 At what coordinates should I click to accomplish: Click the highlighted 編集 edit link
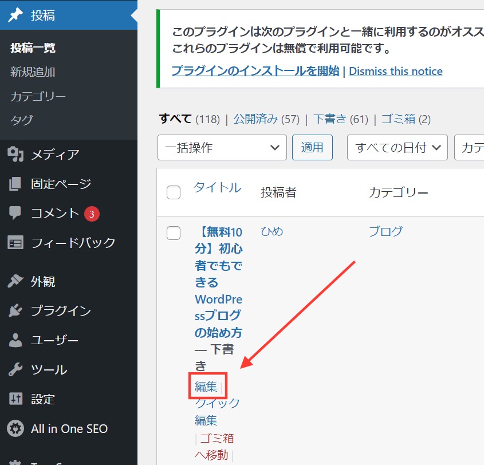pos(206,387)
